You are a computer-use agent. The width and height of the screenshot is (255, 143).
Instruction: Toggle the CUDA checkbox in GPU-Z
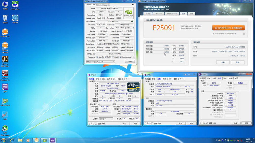(x=106, y=57)
